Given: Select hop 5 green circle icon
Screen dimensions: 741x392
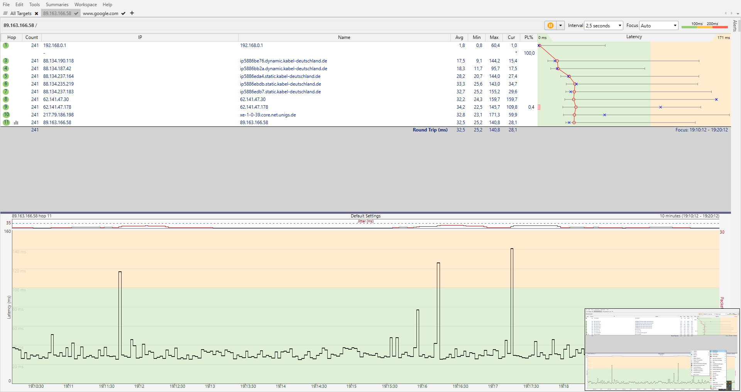Looking at the screenshot, I should tap(6, 76).
